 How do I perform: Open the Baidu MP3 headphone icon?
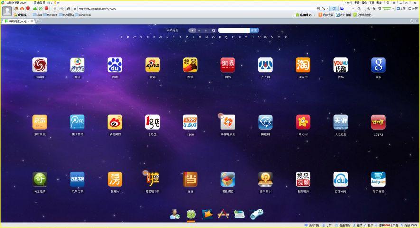click(341, 180)
